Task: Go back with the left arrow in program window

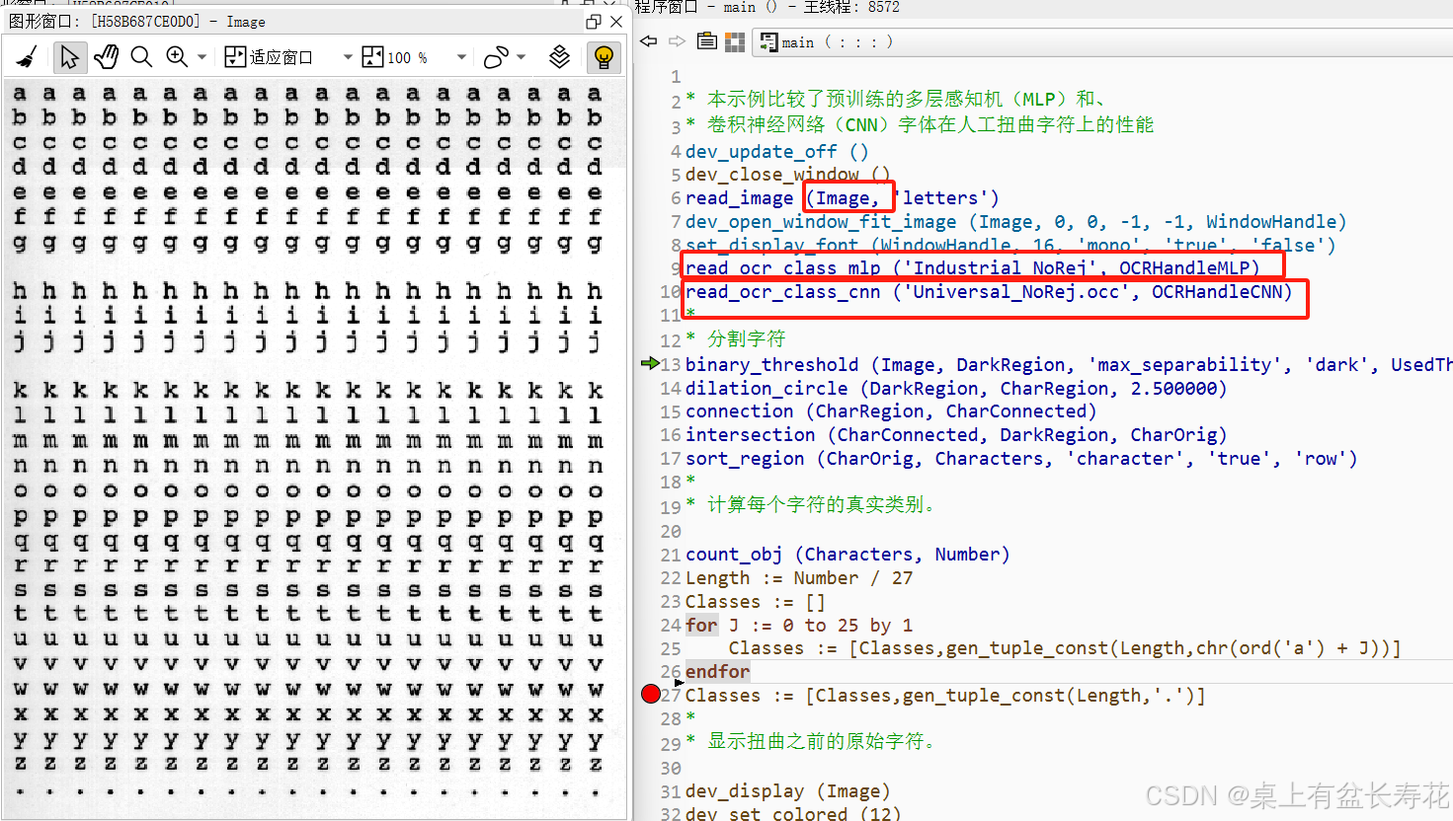Action: pos(649,41)
